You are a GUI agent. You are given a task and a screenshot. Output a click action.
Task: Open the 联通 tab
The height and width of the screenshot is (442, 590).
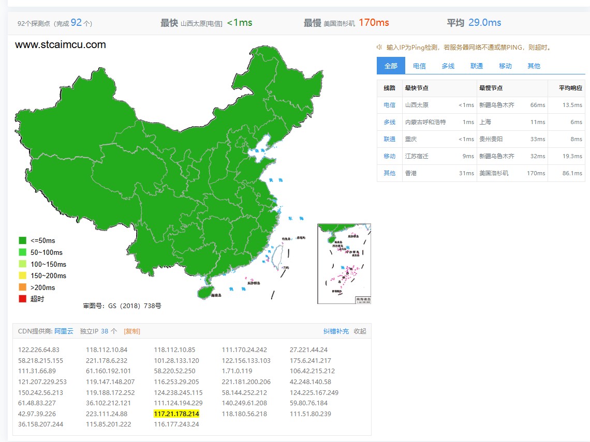[x=476, y=66]
